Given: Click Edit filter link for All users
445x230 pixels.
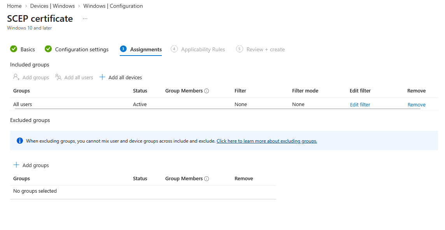Looking at the screenshot, I should 360,105.
